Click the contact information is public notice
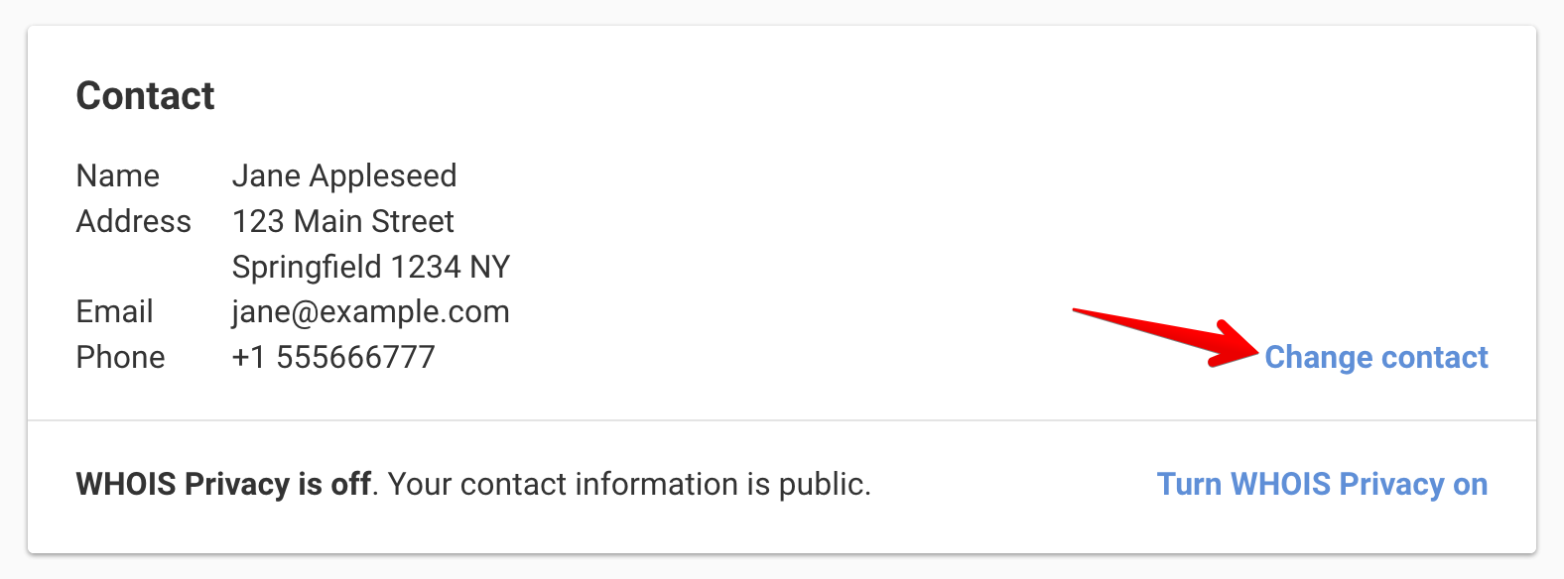This screenshot has height=579, width=1564. click(629, 484)
